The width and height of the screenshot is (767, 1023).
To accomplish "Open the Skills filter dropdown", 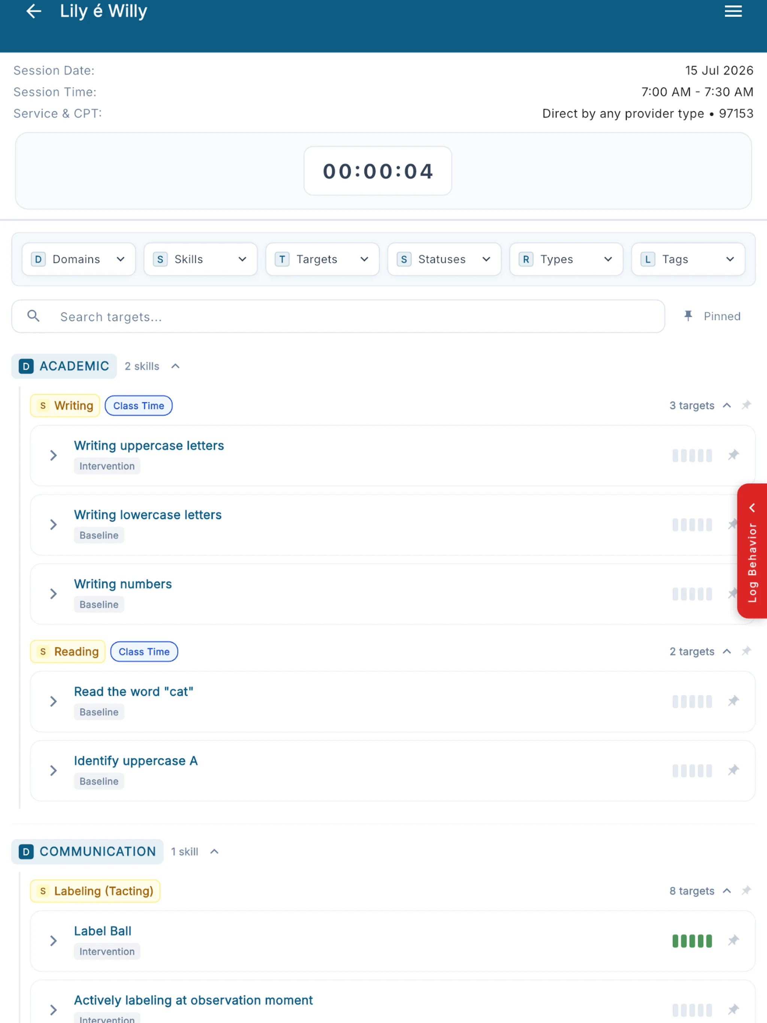I will [200, 259].
